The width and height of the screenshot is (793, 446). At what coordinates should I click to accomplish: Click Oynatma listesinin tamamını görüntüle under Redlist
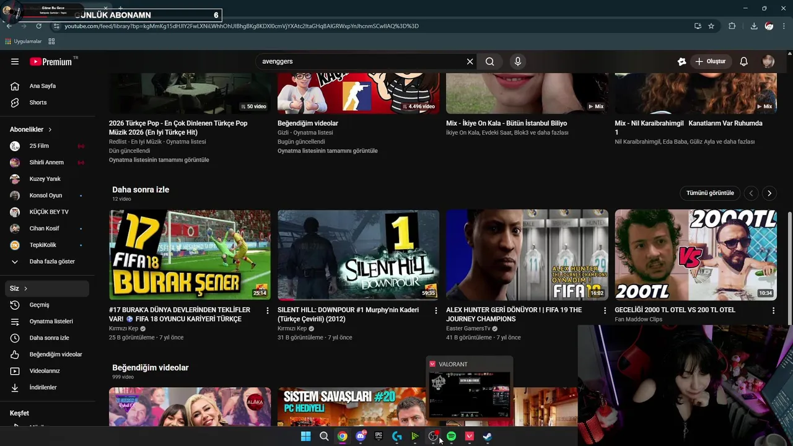pyautogui.click(x=159, y=160)
